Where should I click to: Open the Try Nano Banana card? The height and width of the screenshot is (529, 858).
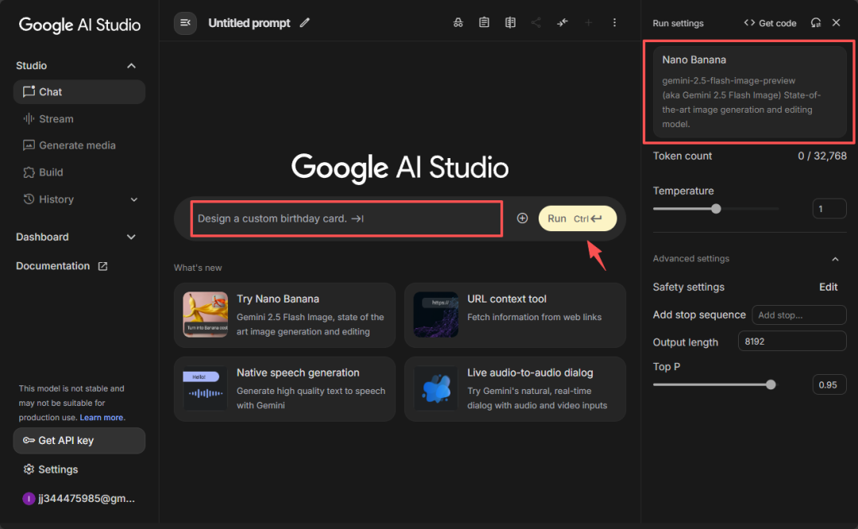[x=284, y=315]
